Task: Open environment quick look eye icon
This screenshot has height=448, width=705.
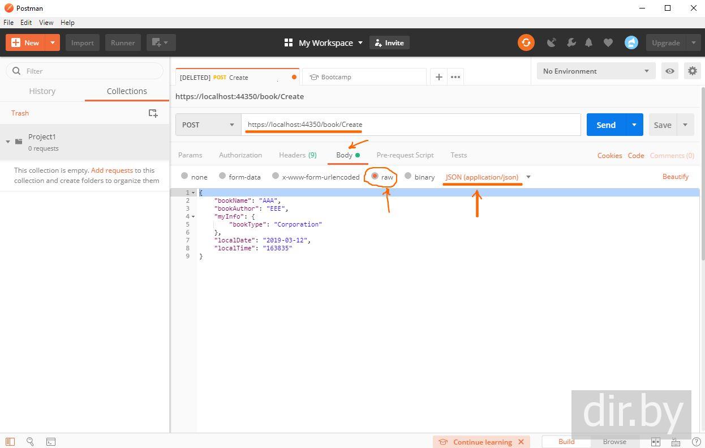Action: (670, 71)
